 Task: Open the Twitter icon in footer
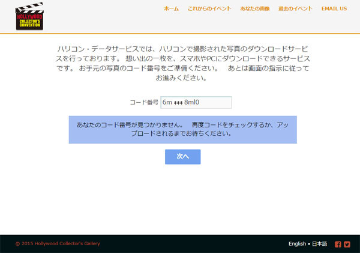pos(347,244)
